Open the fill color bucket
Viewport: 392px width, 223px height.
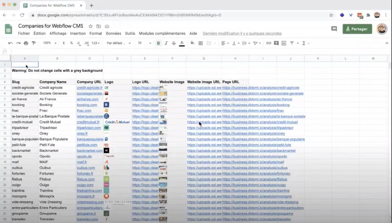click(x=192, y=43)
